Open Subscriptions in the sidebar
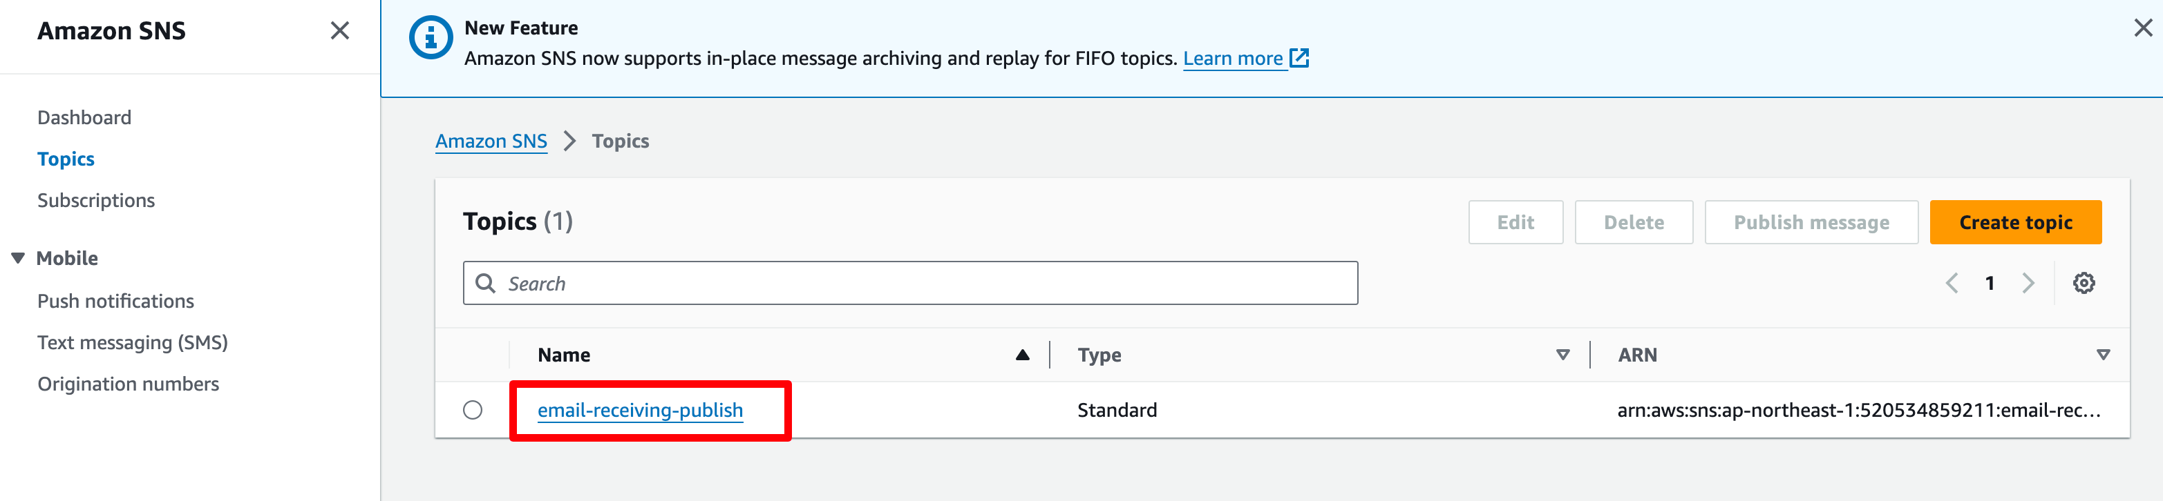 click(96, 200)
